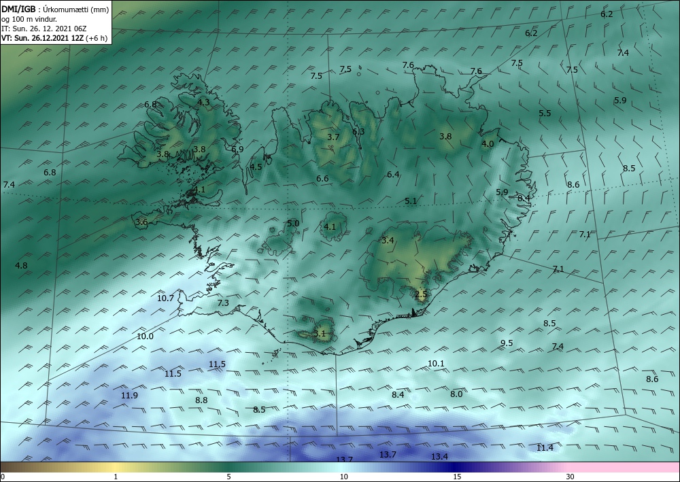Click the 8.8 value on the map
Screen dimensions: 680x482
(201, 400)
